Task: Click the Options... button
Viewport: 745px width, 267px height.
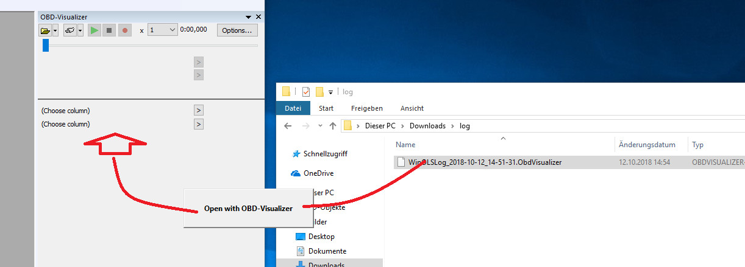Action: (x=237, y=30)
